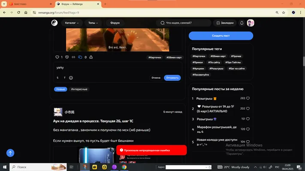Go to the Форум menu item
This screenshot has width=305, height=171.
[x=115, y=23]
